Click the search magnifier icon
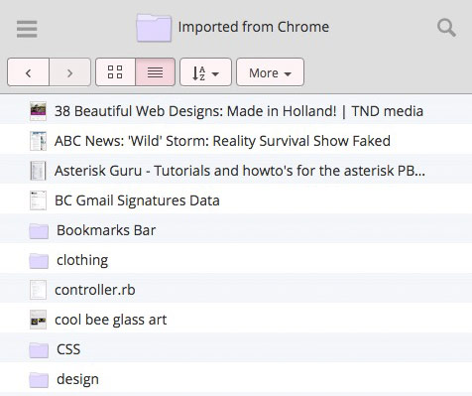This screenshot has height=396, width=472. 446,28
